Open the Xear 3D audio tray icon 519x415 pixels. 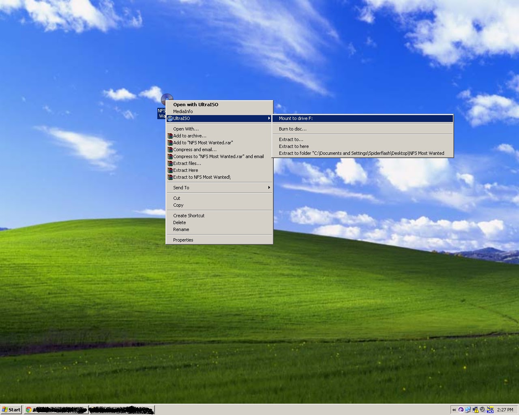tap(490, 410)
